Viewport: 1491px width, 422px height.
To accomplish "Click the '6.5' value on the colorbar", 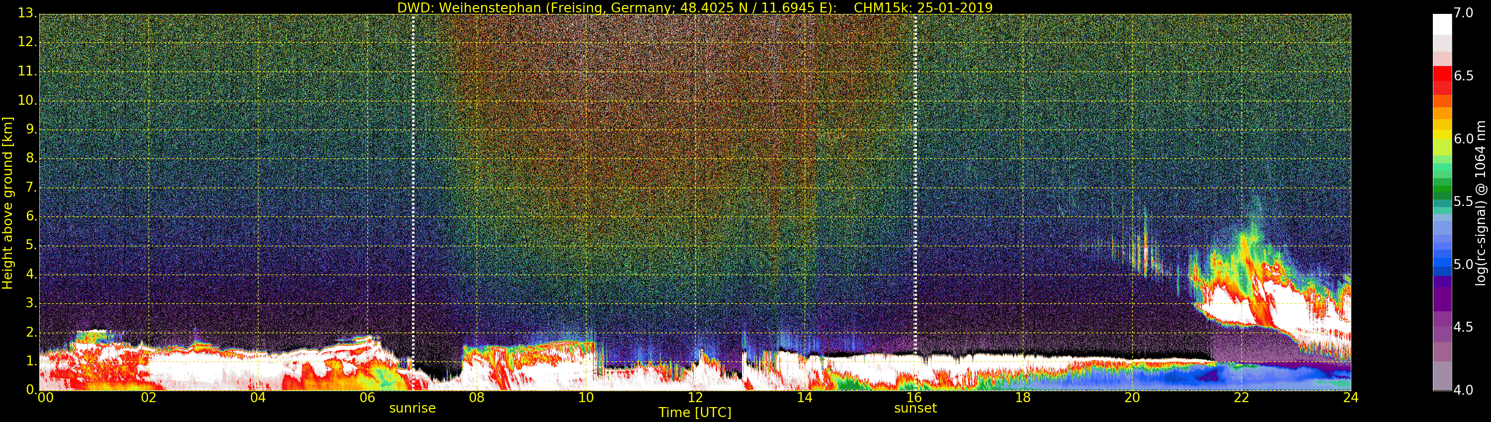I will pyautogui.click(x=1464, y=76).
